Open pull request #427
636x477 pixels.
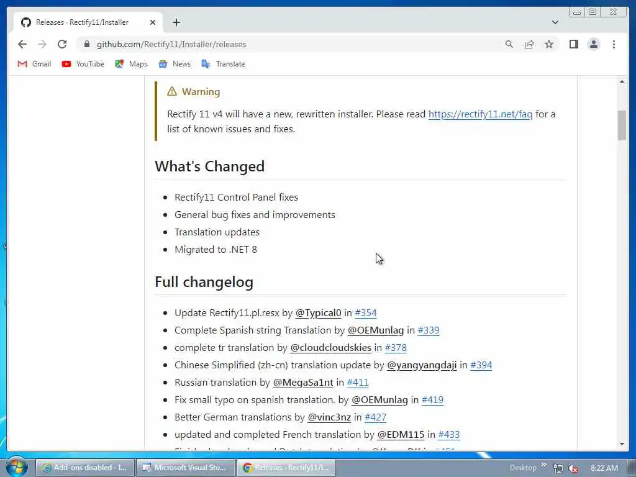(375, 418)
